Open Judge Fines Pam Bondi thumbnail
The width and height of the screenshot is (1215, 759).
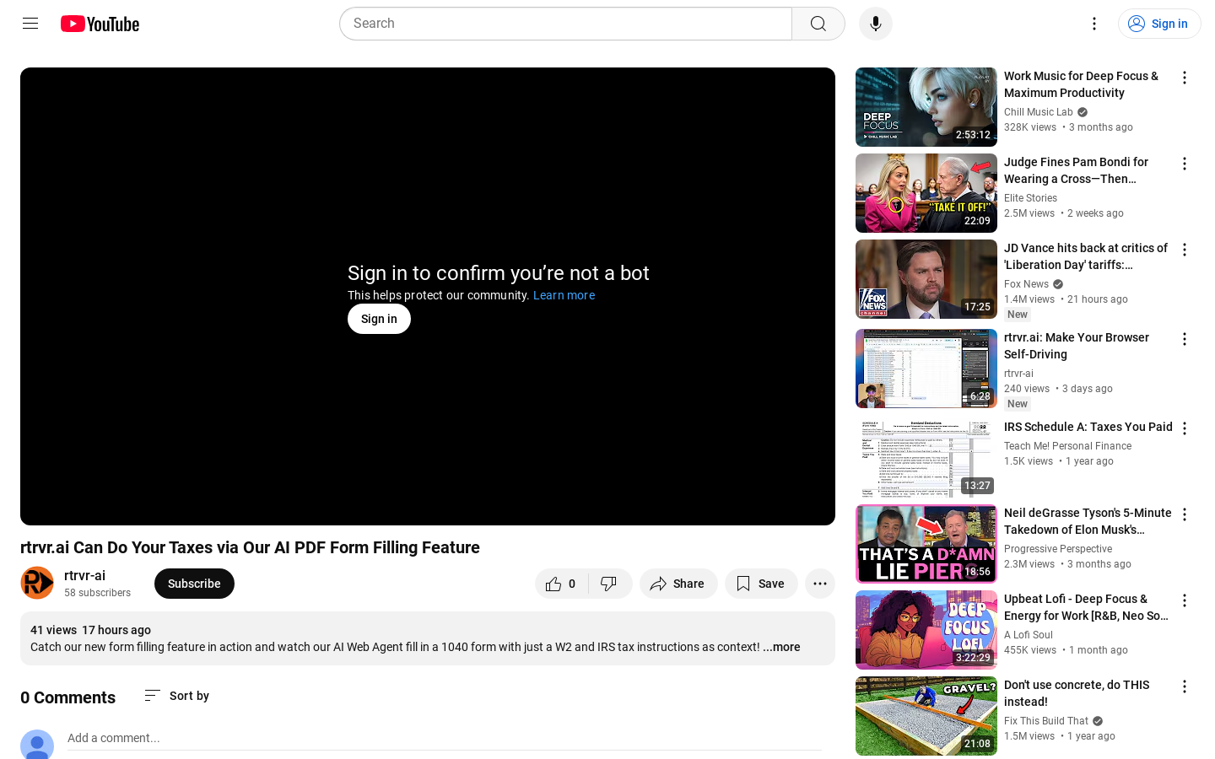926,193
